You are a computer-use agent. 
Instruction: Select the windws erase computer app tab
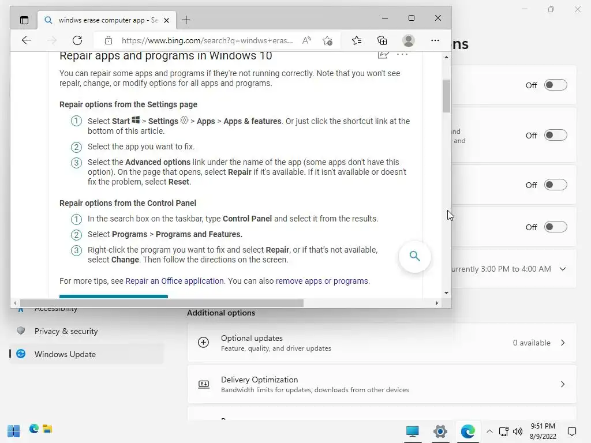107,20
